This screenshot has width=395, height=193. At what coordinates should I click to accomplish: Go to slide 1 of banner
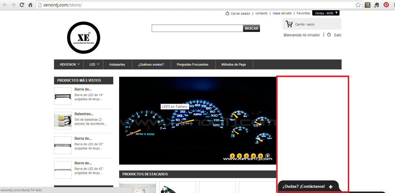click(232, 156)
